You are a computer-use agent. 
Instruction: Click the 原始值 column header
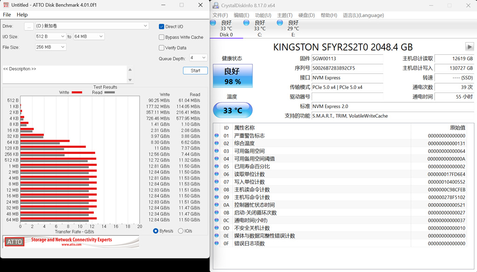click(457, 127)
